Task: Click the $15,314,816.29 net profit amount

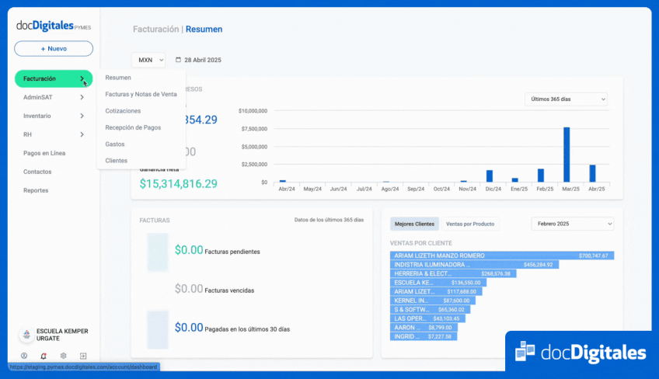Action: coord(179,183)
